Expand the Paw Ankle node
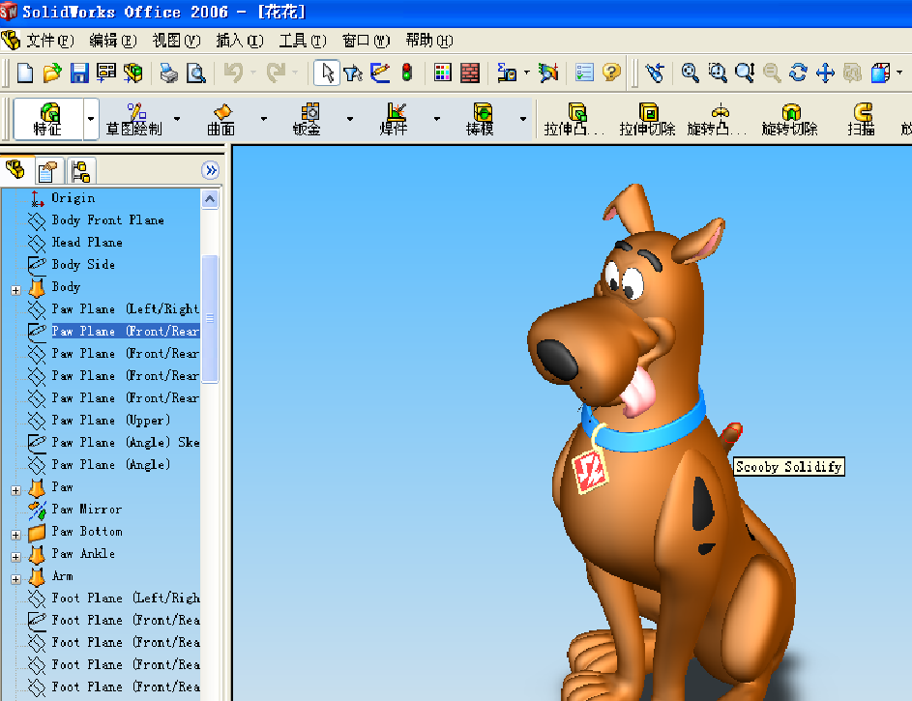 (15, 557)
